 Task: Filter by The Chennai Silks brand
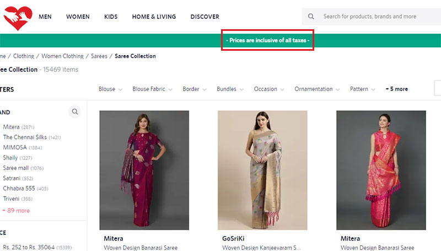(25, 137)
